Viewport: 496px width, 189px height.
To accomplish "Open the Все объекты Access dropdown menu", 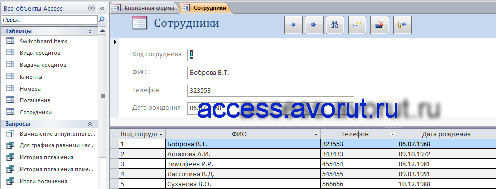I will tap(91, 8).
